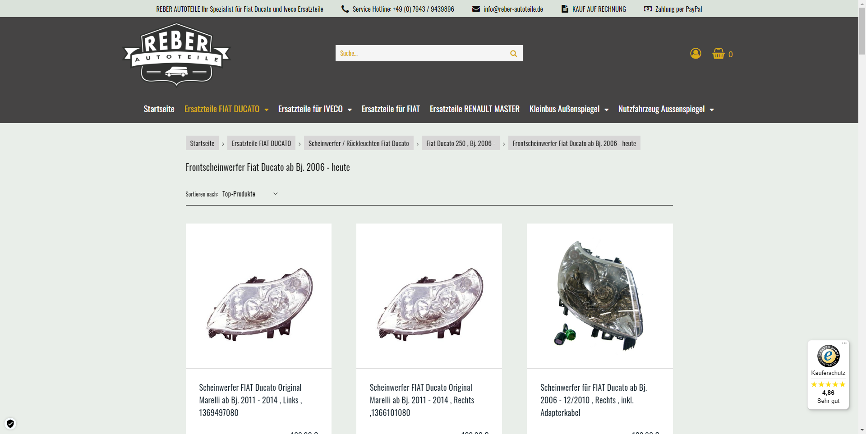
Task: Click the 4,86 Sehr gut rating
Action: coord(828,397)
